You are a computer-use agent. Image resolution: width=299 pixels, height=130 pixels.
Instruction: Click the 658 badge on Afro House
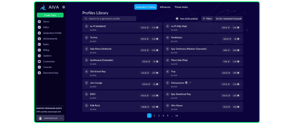236,107
